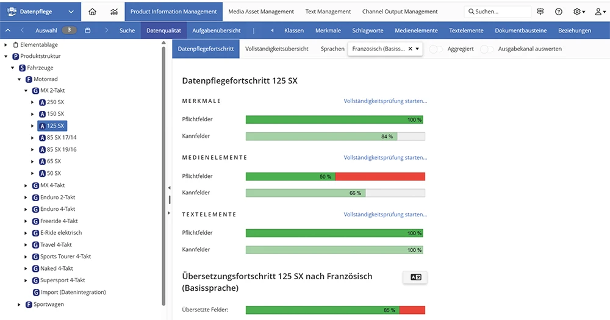Open Channel Output Management
Screen dimensions: 610x320
[x=400, y=12]
